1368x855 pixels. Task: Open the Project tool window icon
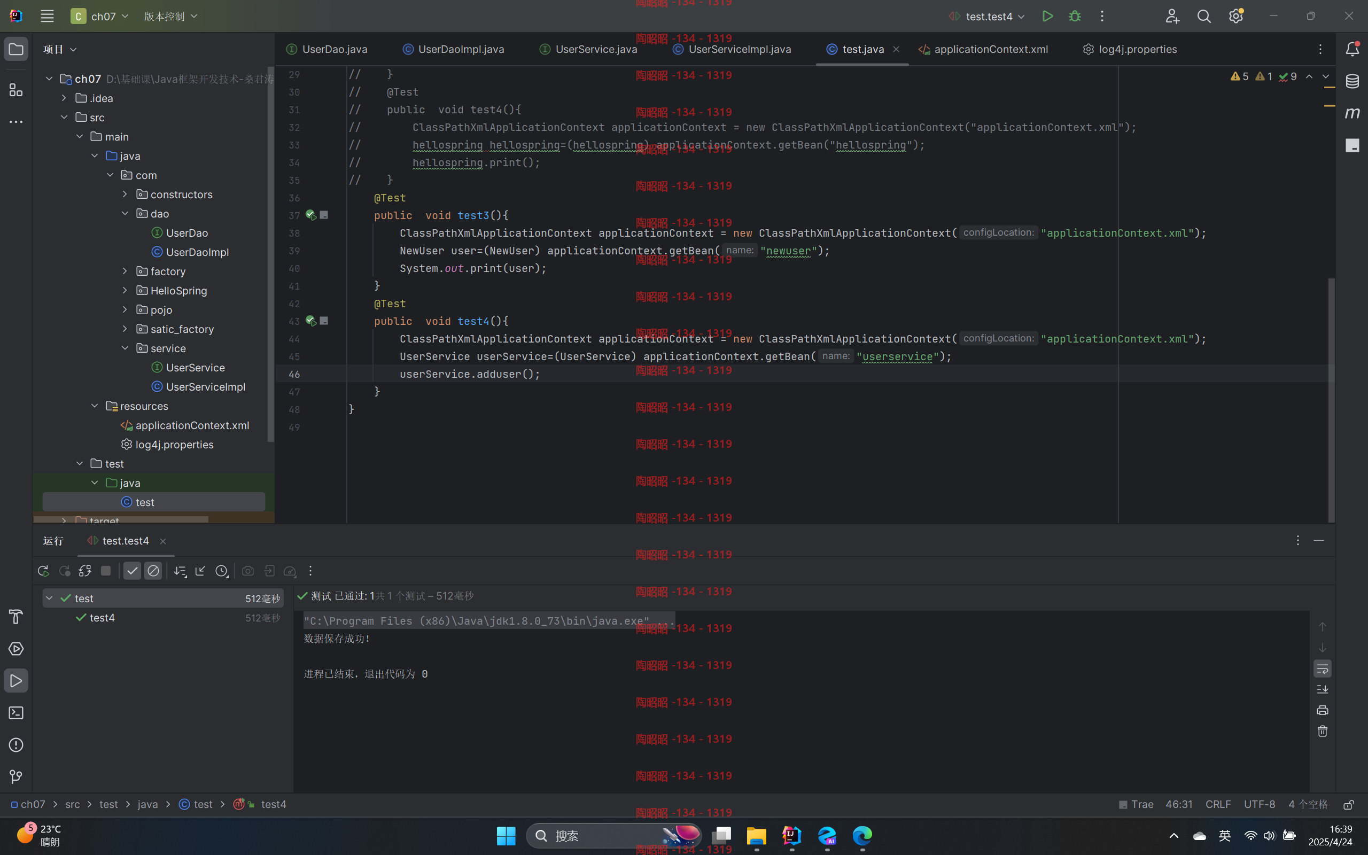click(16, 49)
